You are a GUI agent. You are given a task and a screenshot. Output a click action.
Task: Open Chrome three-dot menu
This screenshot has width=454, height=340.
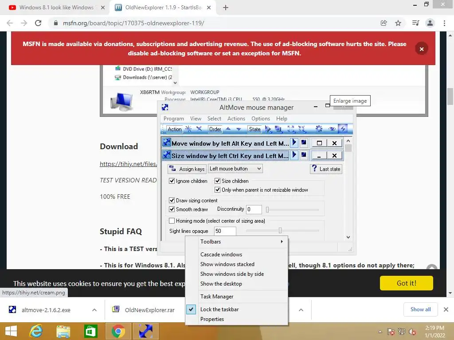pos(444,23)
